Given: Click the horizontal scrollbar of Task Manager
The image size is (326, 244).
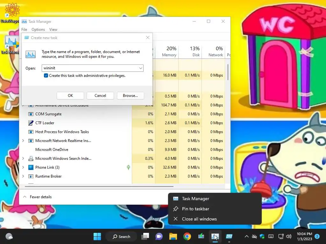Looking at the screenshot, I should coord(99,186).
